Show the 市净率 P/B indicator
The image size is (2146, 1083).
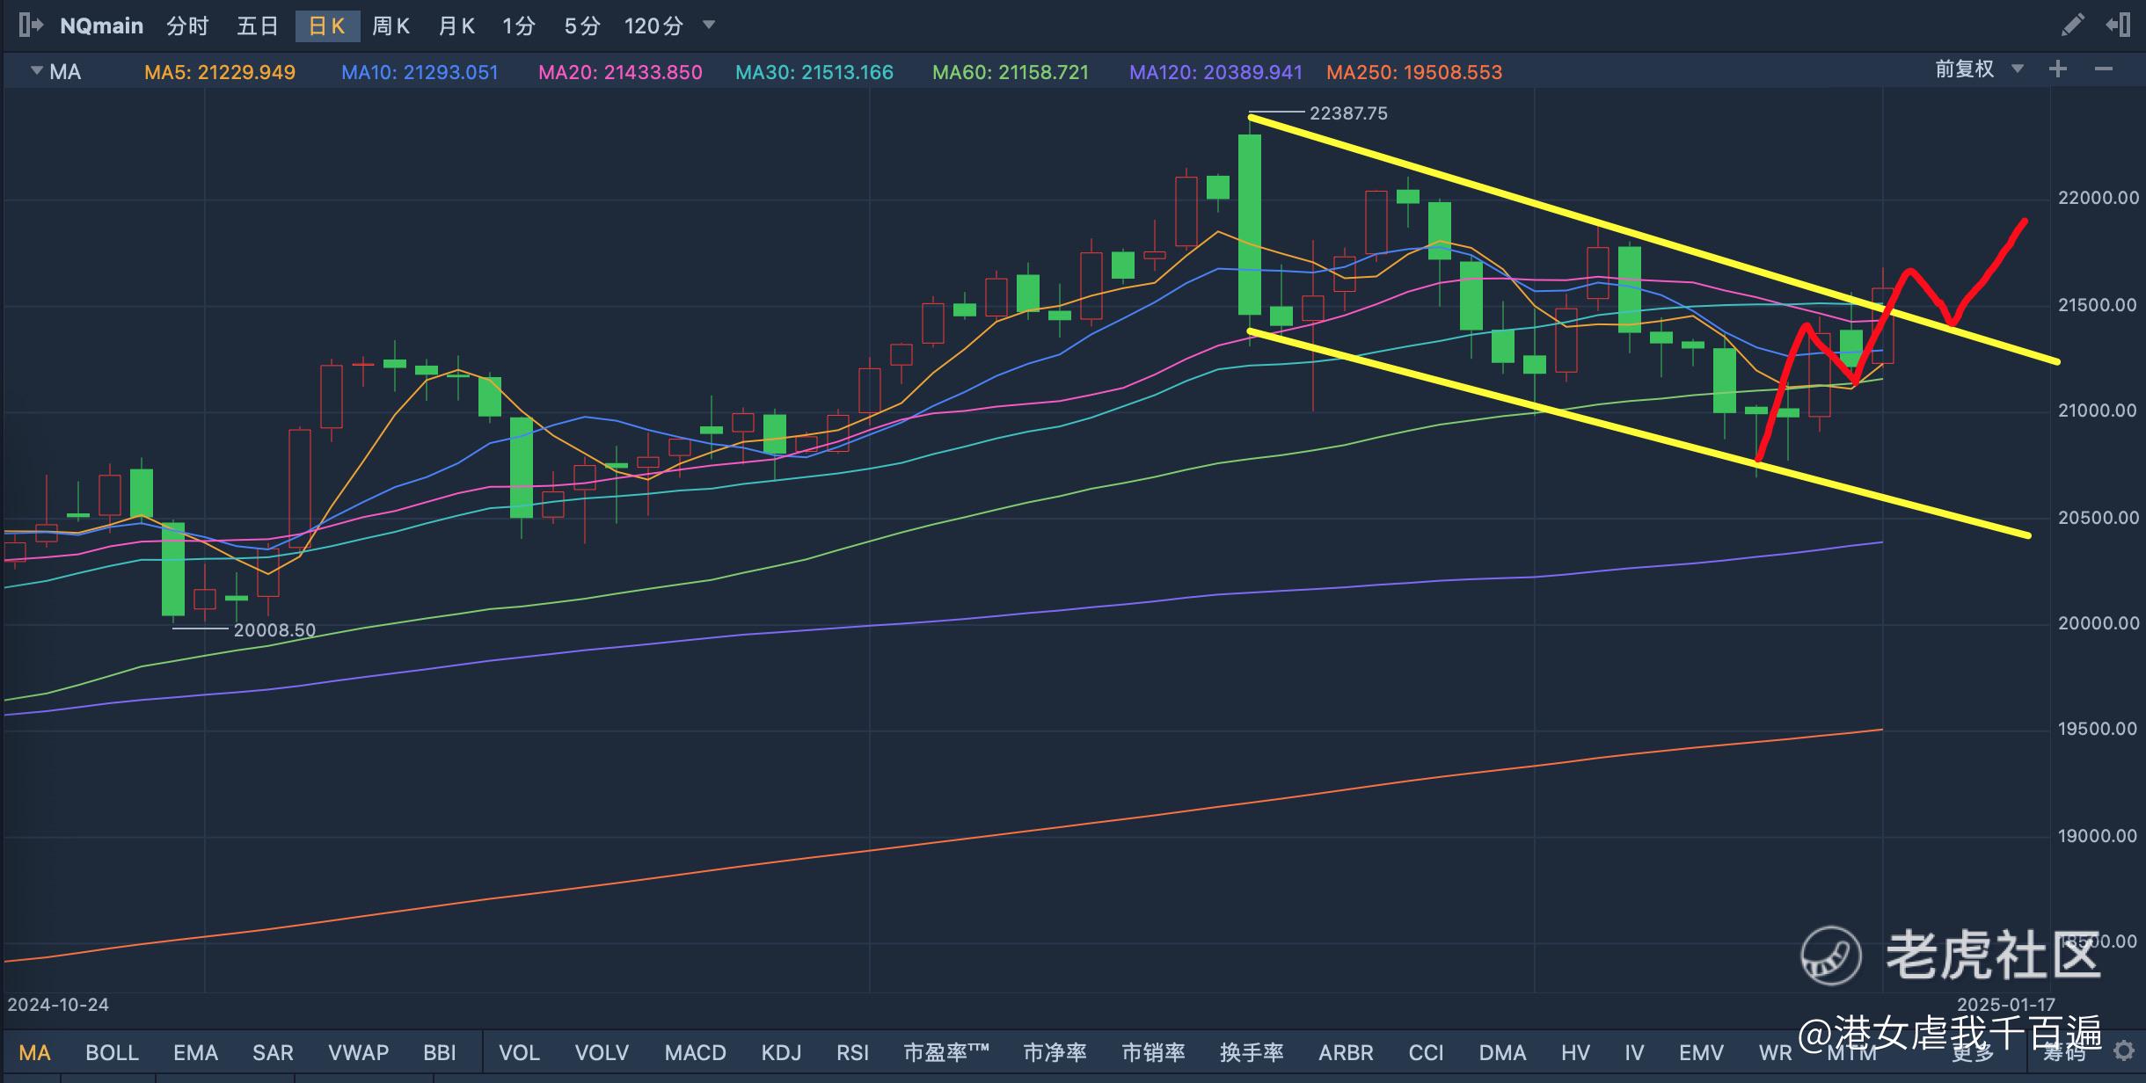click(x=1055, y=1052)
